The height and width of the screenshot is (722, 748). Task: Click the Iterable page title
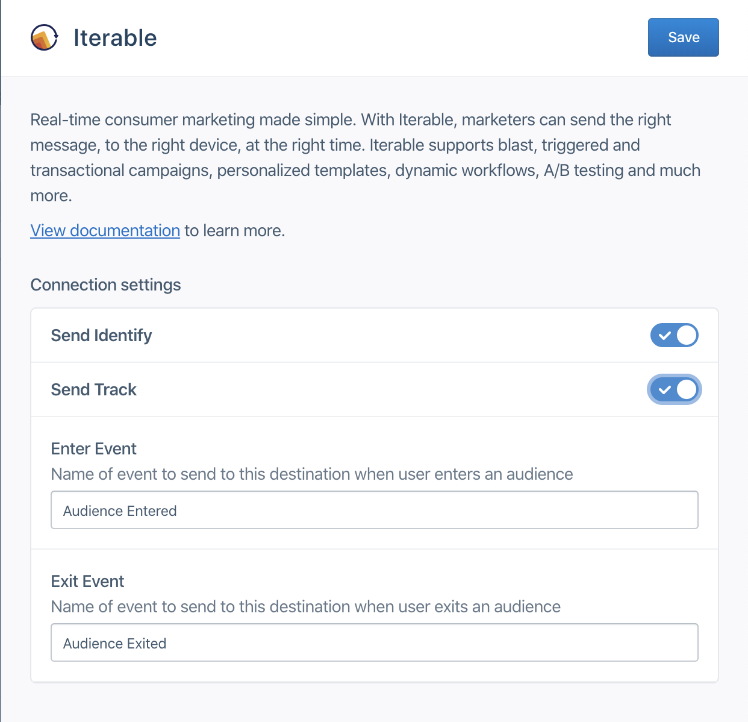click(x=114, y=37)
